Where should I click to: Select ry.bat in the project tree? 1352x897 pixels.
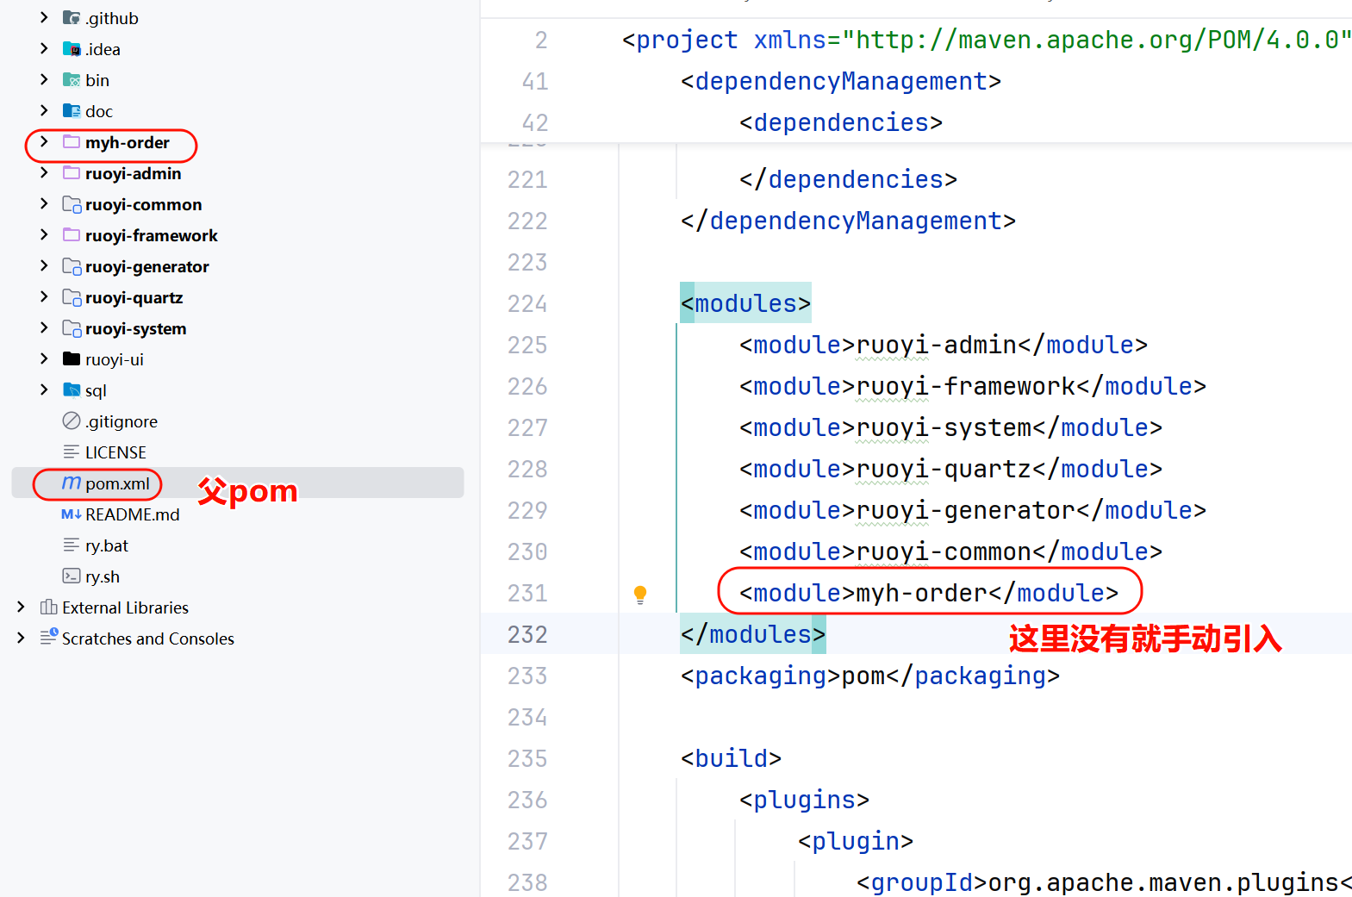click(x=106, y=545)
